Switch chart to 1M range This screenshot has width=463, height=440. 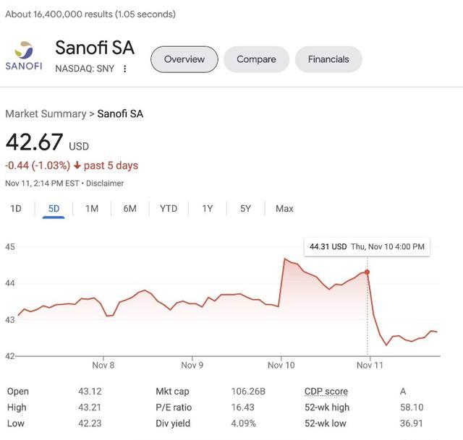coord(92,208)
